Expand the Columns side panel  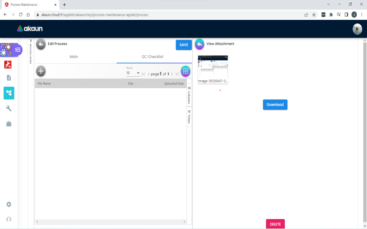tap(189, 95)
